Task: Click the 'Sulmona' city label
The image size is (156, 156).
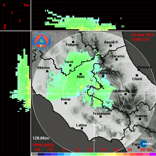Action: pos(122,91)
